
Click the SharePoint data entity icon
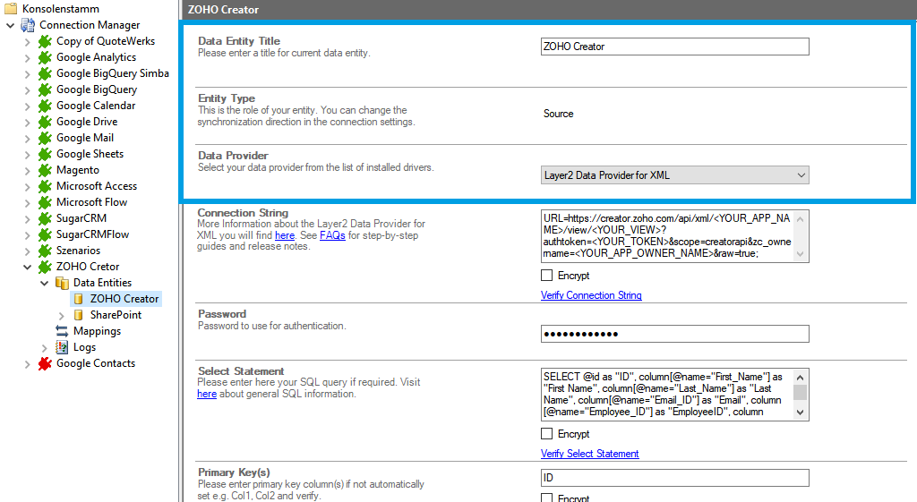(79, 315)
